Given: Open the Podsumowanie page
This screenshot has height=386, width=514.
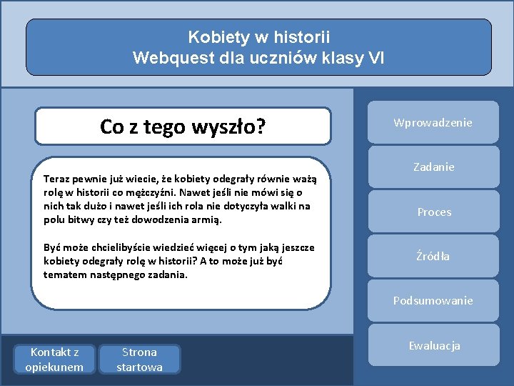Looking at the screenshot, I should tap(433, 300).
